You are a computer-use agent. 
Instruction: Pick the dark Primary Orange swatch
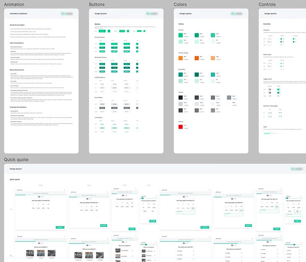click(197, 58)
